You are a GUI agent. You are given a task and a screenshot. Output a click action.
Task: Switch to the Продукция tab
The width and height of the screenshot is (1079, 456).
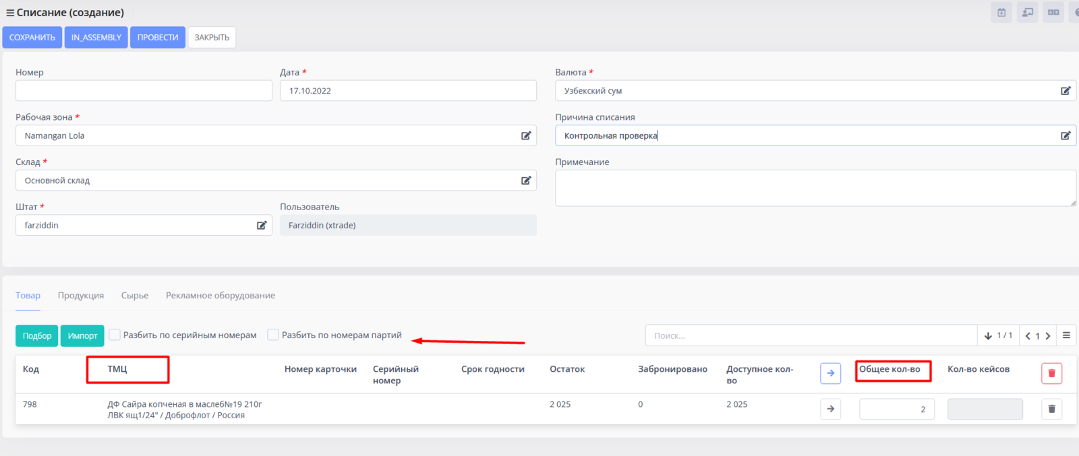pyautogui.click(x=81, y=296)
